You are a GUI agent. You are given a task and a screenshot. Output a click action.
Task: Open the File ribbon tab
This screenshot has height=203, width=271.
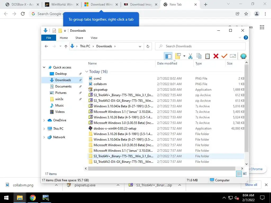click(49, 38)
